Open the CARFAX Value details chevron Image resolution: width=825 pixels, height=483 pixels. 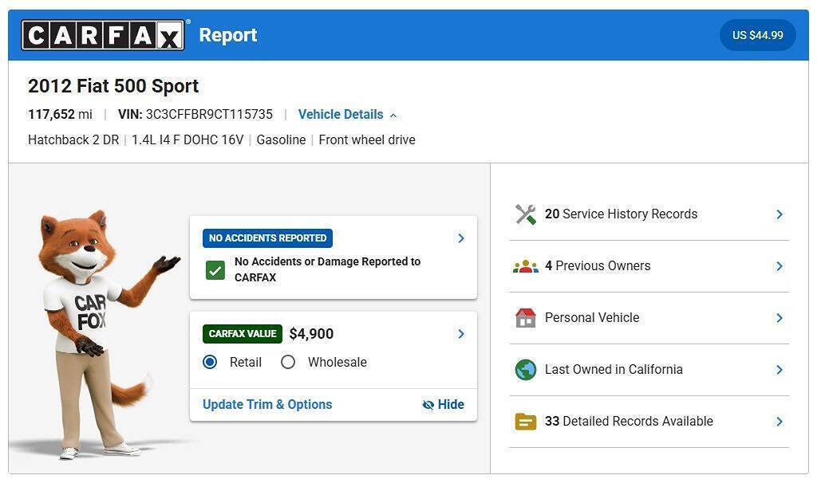coord(461,334)
